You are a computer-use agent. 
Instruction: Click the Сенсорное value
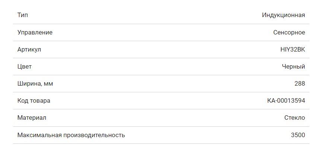tap(289, 33)
